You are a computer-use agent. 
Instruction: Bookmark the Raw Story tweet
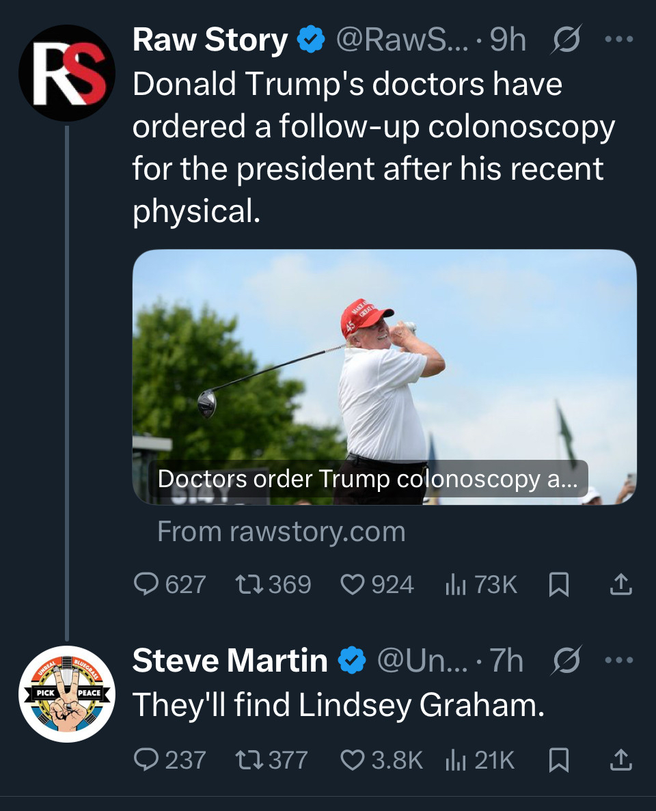pos(559,584)
